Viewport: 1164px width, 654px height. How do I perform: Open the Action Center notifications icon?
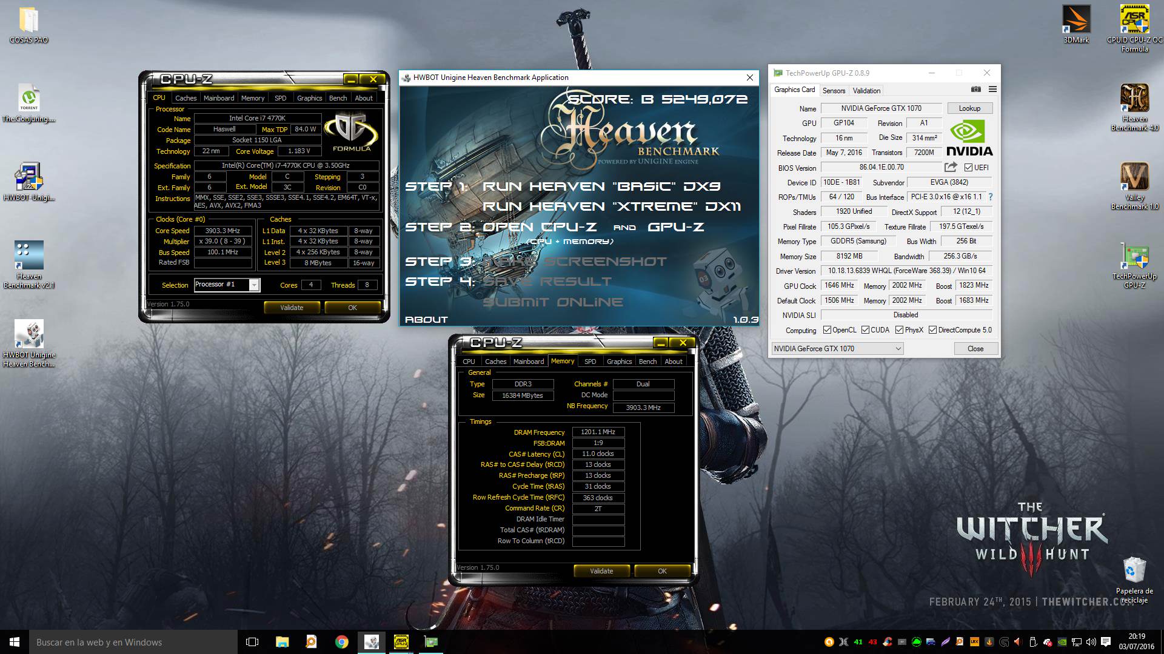(x=1105, y=642)
